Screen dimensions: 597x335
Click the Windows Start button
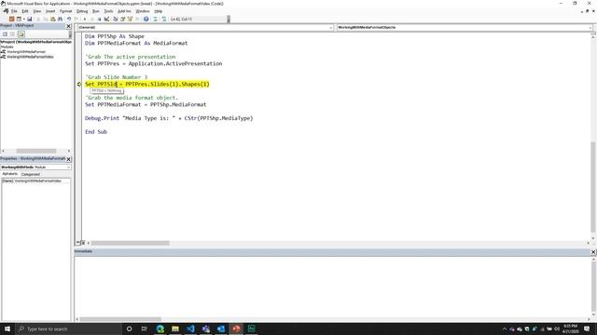[x=7, y=328]
